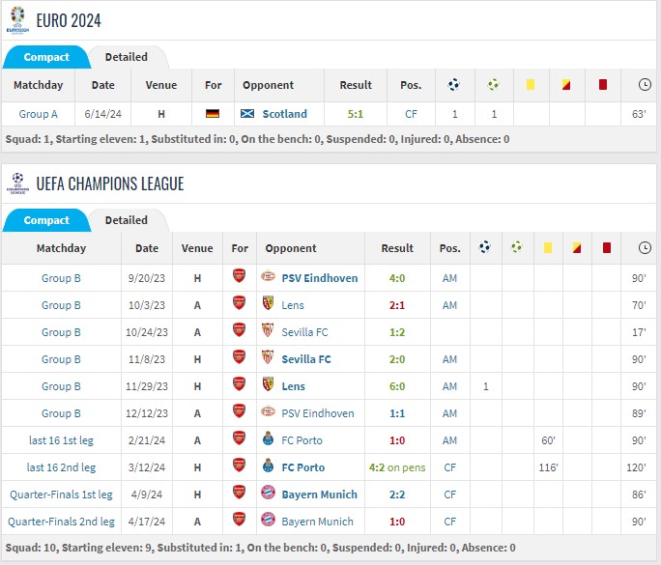Screen dimensions: 661x565
Task: Click assists icon in EURO 2024 header
Action: pos(493,85)
